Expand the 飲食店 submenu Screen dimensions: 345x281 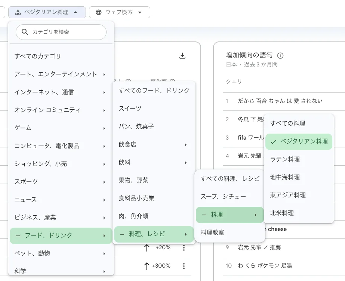pyautogui.click(x=154, y=144)
